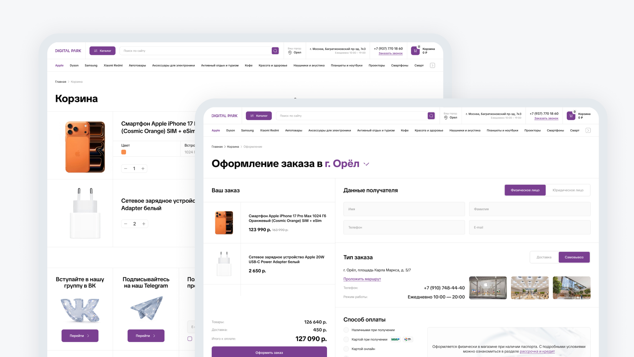Select payment option Картой онлайн
The height and width of the screenshot is (357, 634).
(x=346, y=349)
